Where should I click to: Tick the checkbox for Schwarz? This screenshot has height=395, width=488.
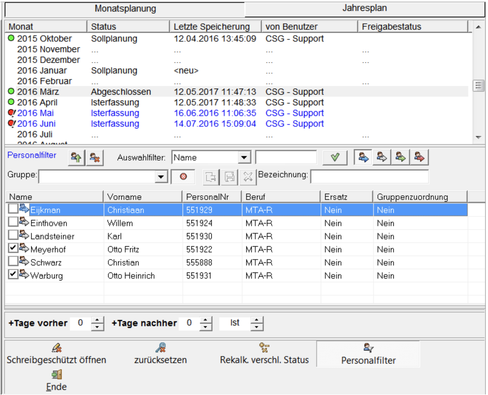13,261
